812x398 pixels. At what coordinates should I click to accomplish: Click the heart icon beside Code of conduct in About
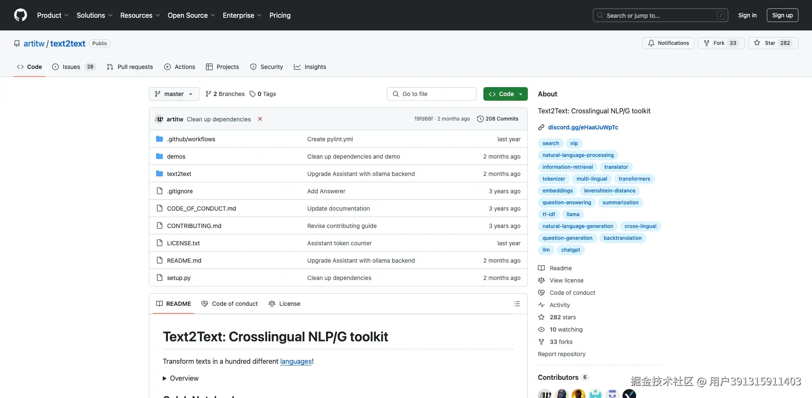tap(541, 293)
